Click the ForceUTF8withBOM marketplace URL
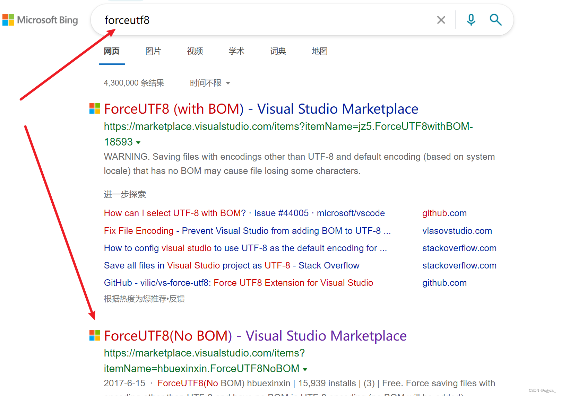This screenshot has width=561, height=396. 288,134
